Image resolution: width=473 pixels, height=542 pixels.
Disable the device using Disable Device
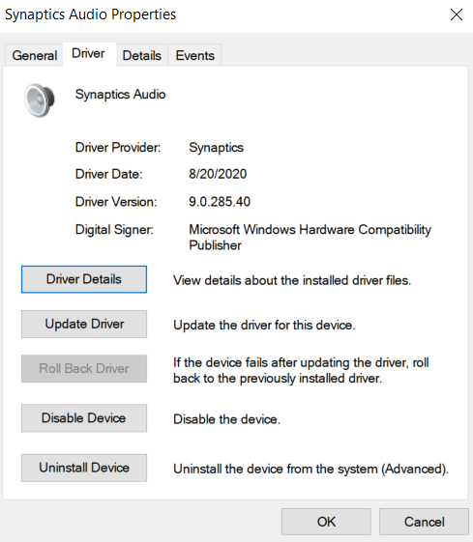pyautogui.click(x=84, y=418)
